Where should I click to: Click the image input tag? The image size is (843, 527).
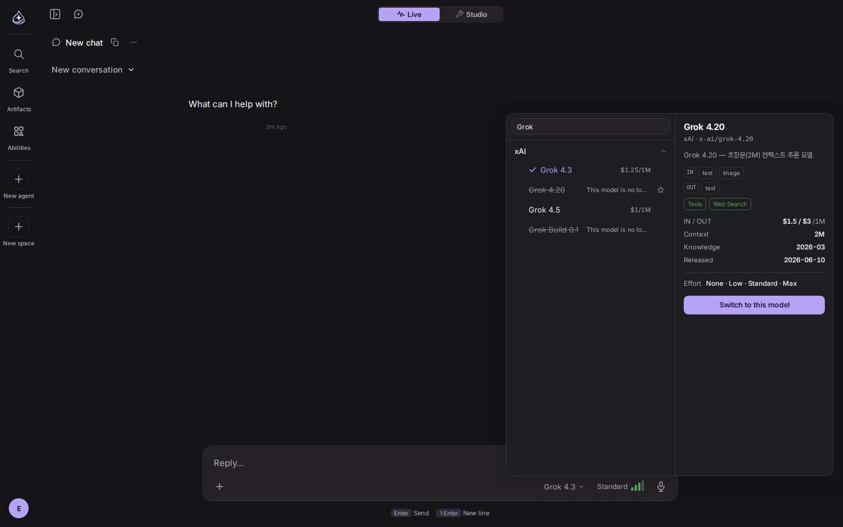tap(731, 173)
